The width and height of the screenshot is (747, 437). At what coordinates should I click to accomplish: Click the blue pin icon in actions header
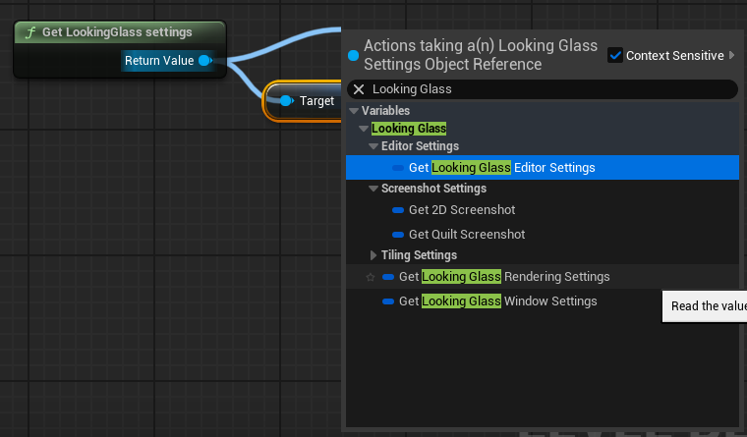click(x=354, y=55)
